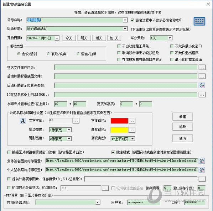Click the watermark height field after 宽度和高度 asterisk
The width and height of the screenshot is (213, 211).
click(x=145, y=104)
